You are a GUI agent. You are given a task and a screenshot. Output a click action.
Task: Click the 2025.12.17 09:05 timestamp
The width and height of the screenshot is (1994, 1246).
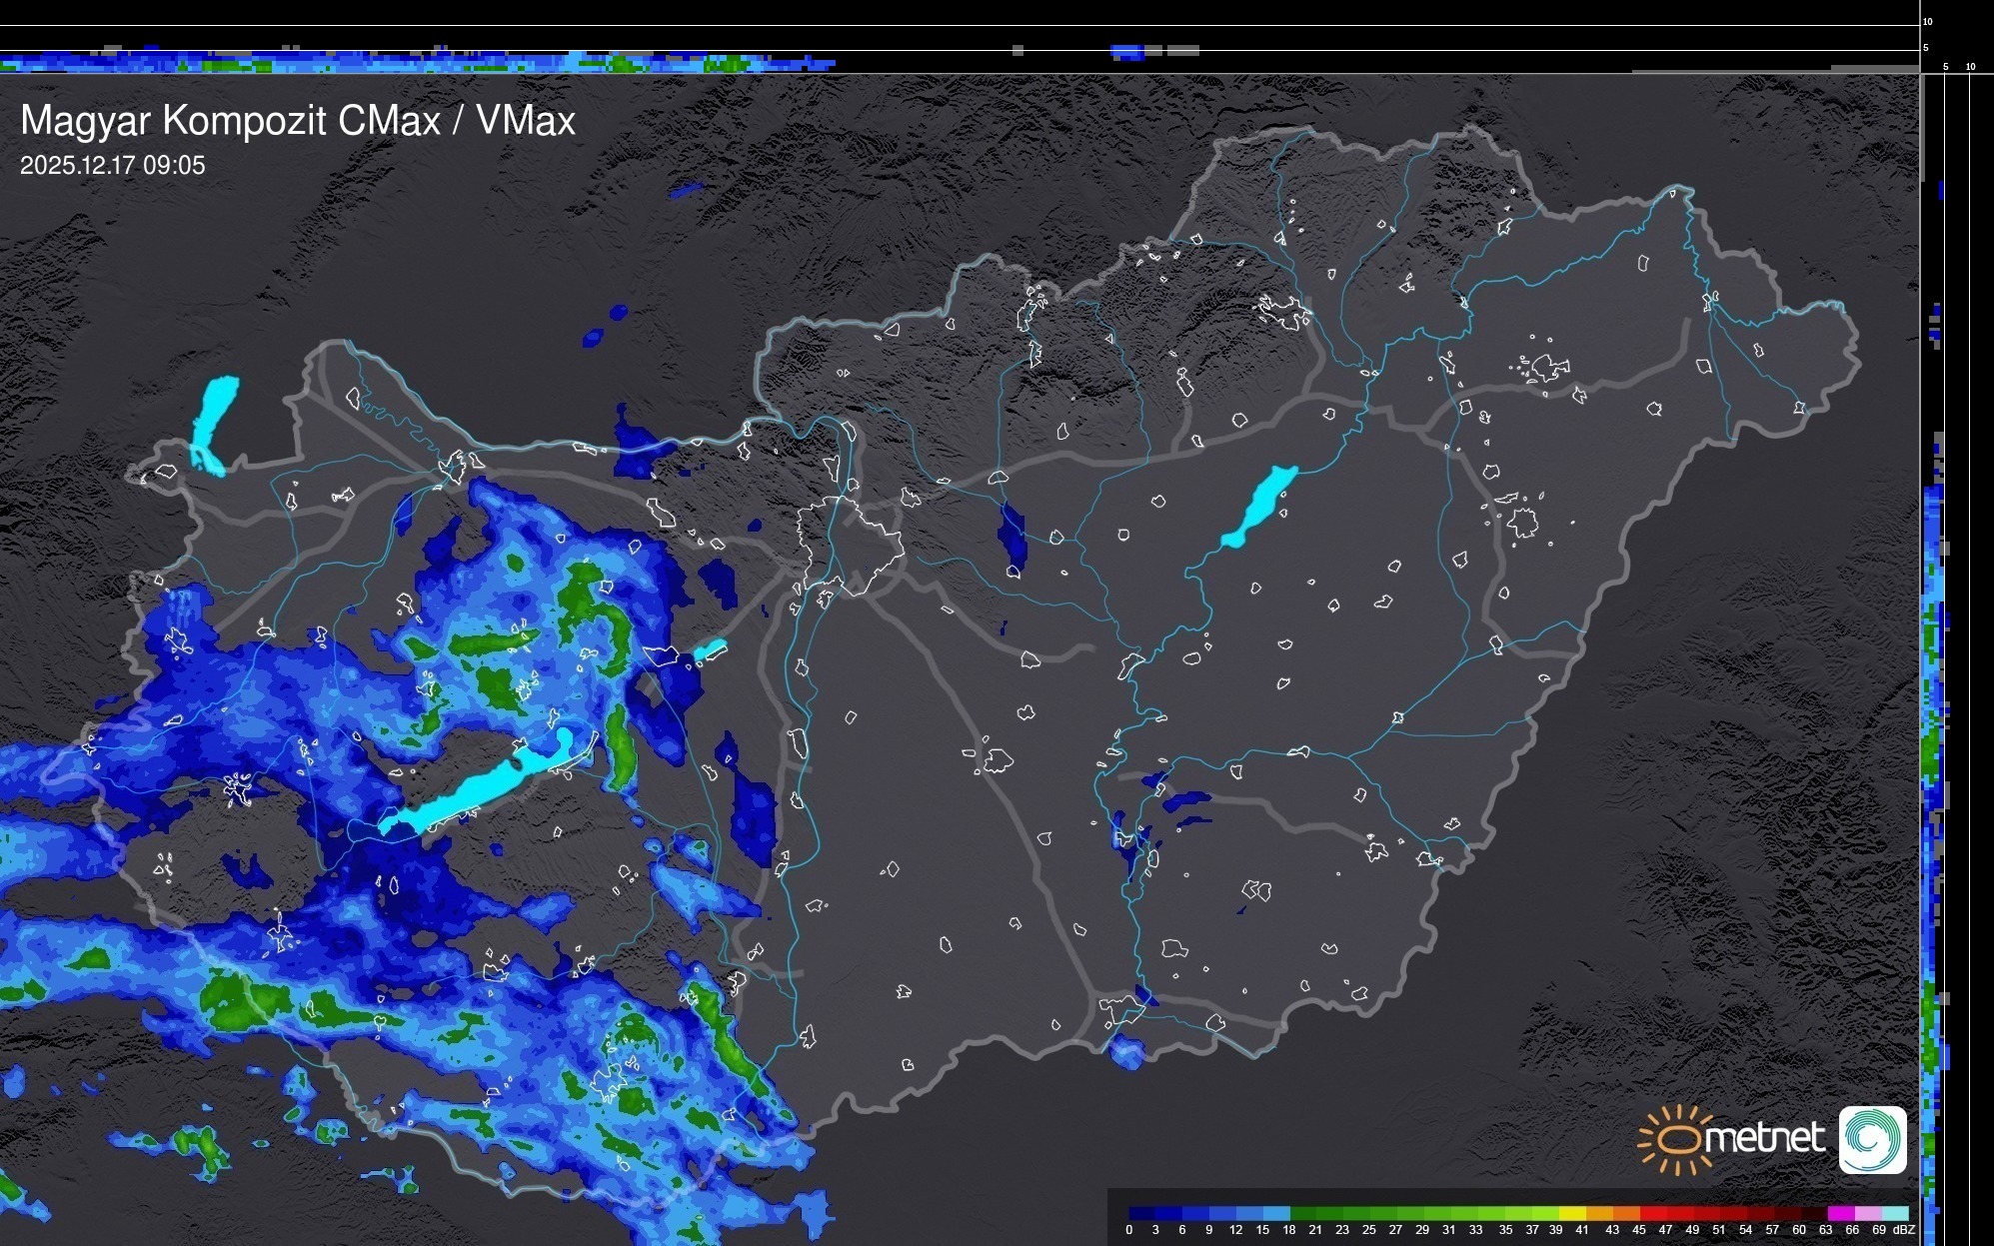coord(112,166)
